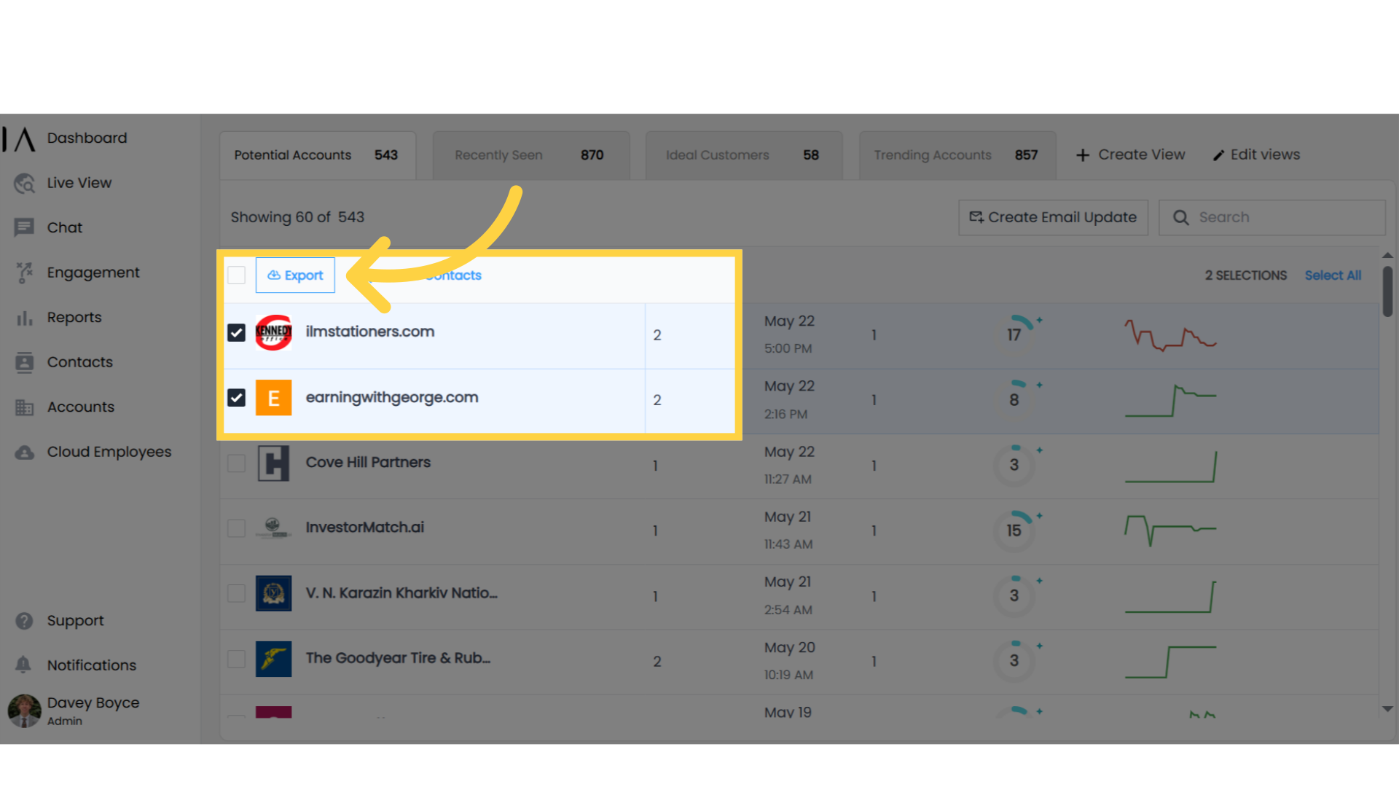Check the Cove Hill Partners checkbox
The image size is (1399, 787).
pos(236,463)
